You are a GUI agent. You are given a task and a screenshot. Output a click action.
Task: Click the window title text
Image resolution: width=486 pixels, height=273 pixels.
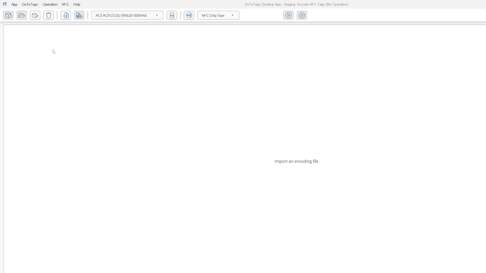tap(296, 5)
